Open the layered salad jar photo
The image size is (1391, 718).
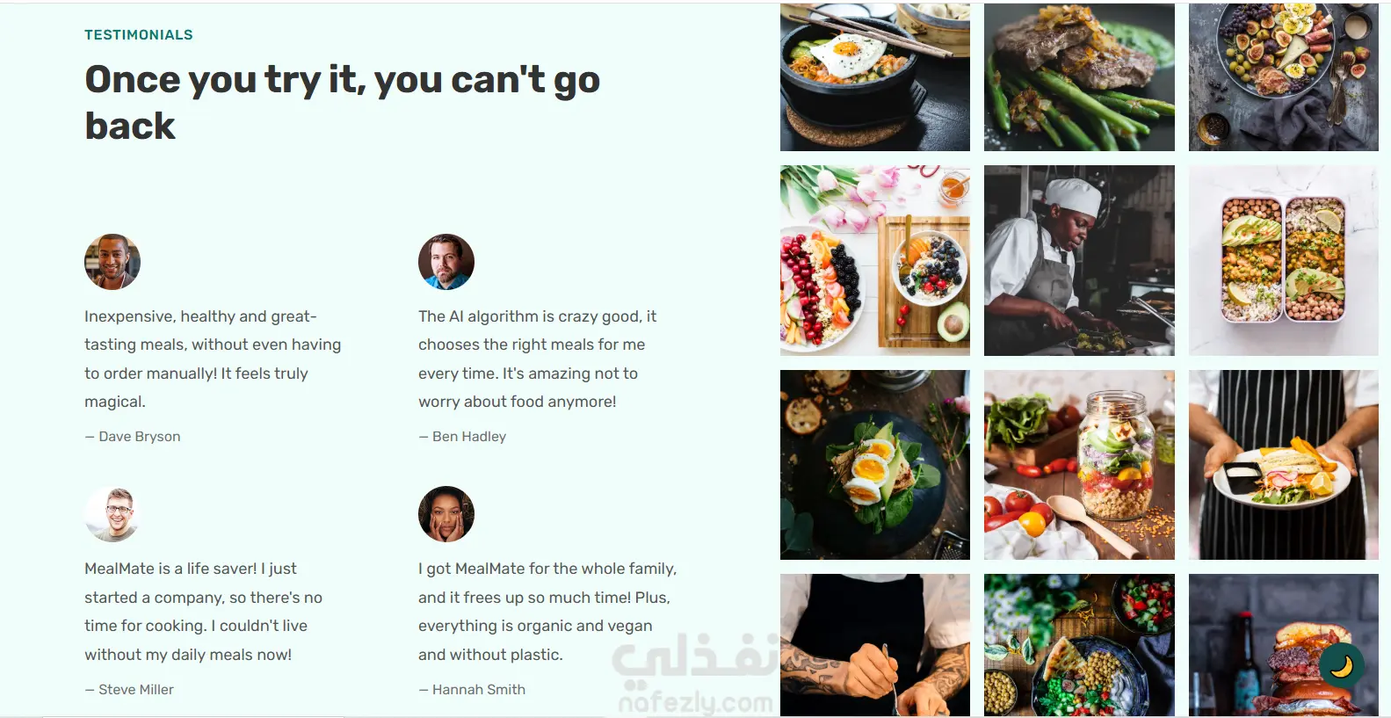[x=1079, y=465]
